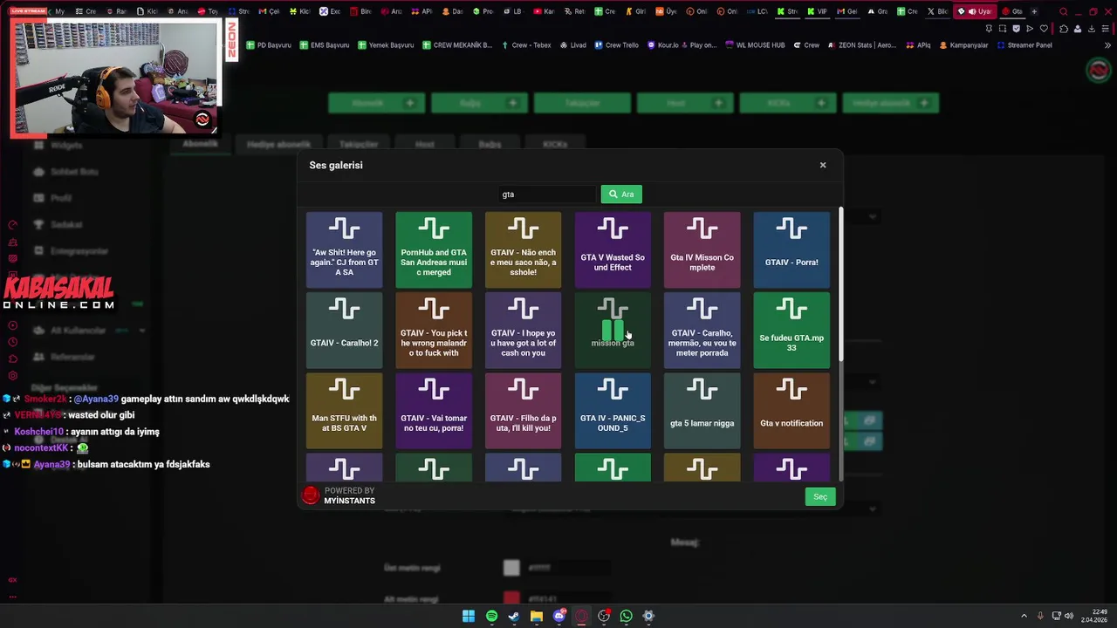The height and width of the screenshot is (628, 1117).
Task: Click the Ara search button
Action: pyautogui.click(x=621, y=195)
